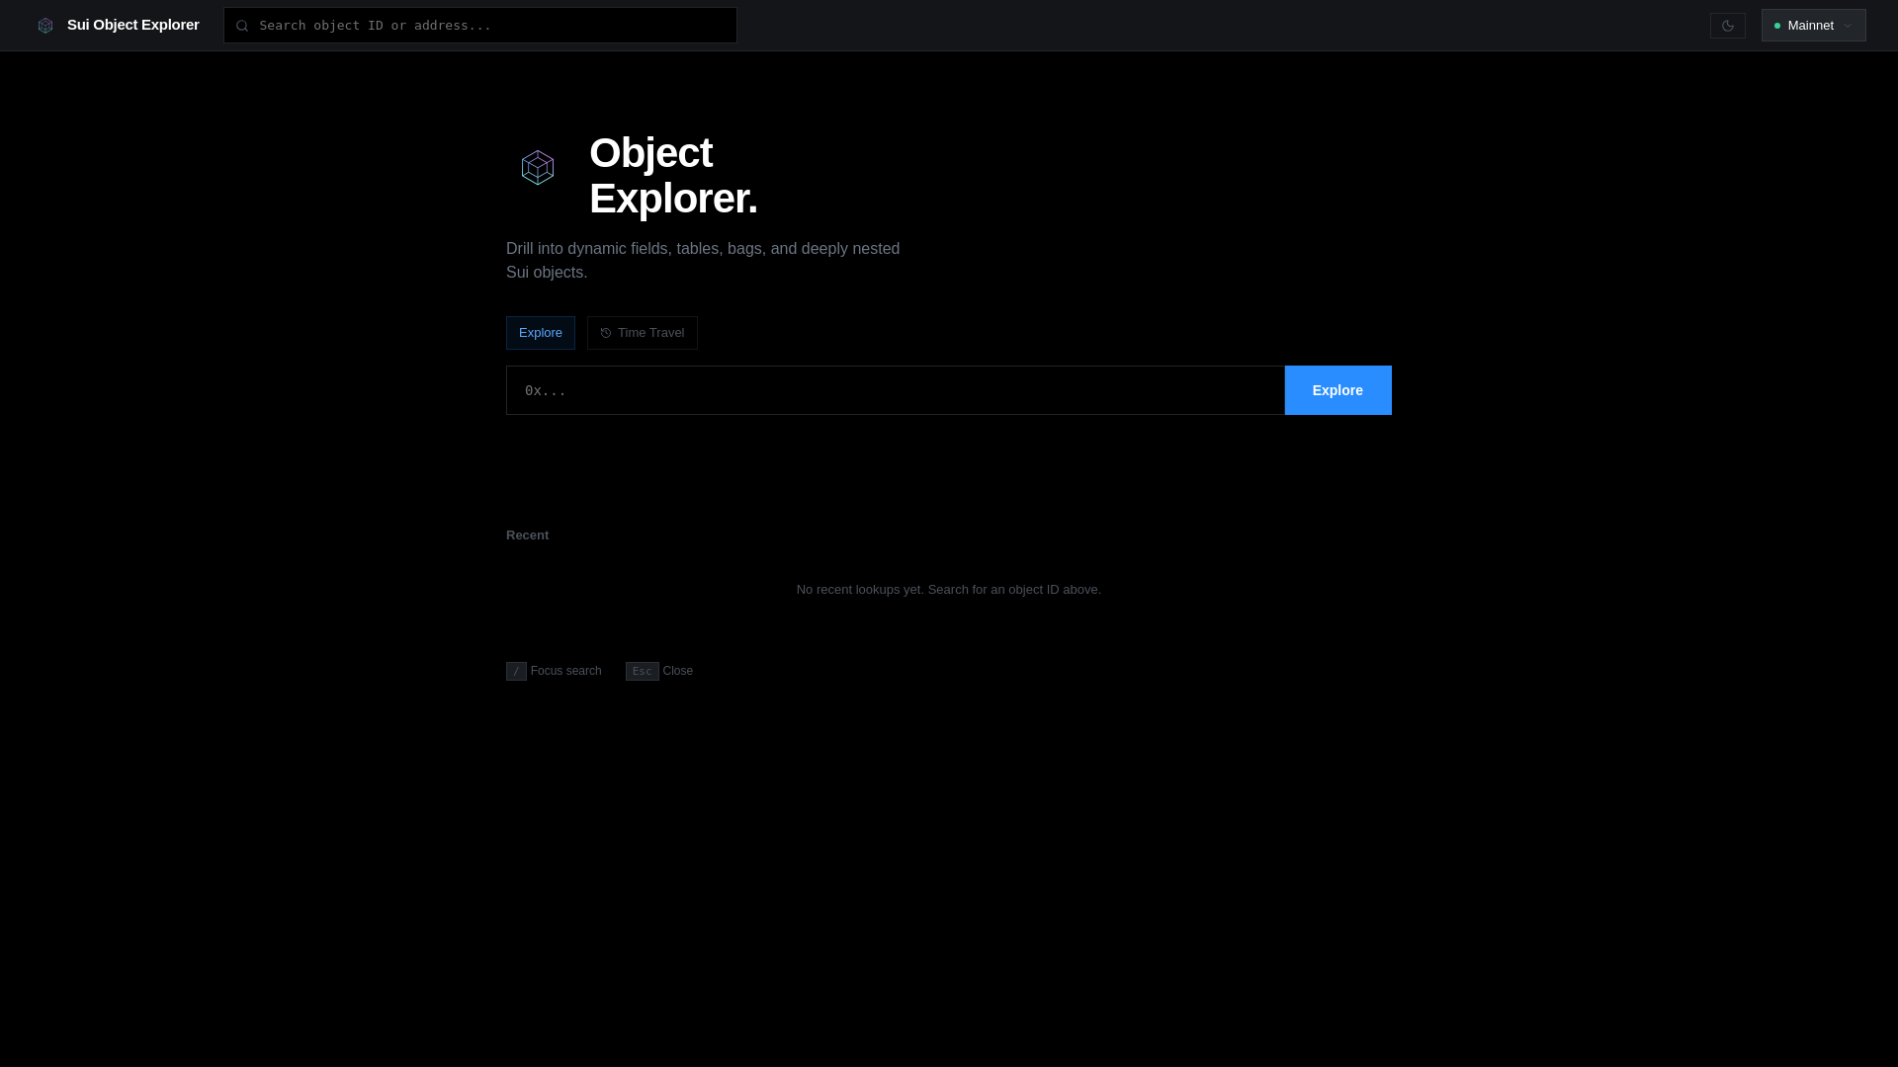
Task: Click the slash key Focus search hint
Action: pos(554,671)
